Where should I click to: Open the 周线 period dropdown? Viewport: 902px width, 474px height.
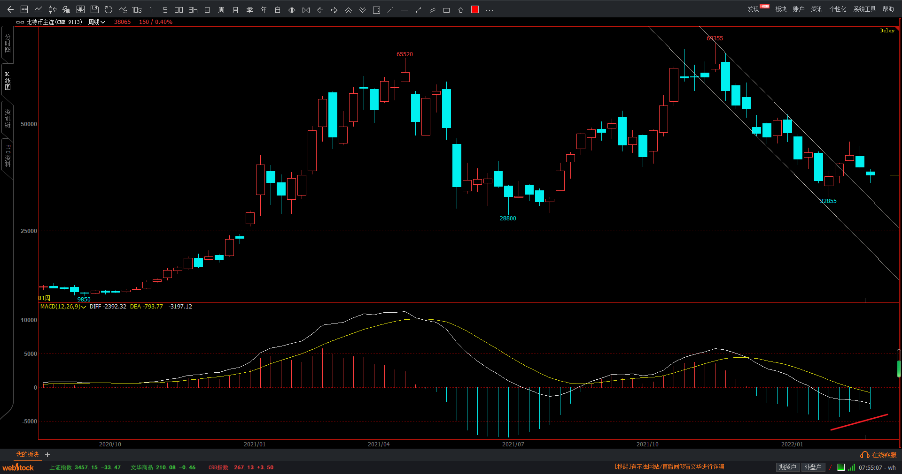click(97, 22)
